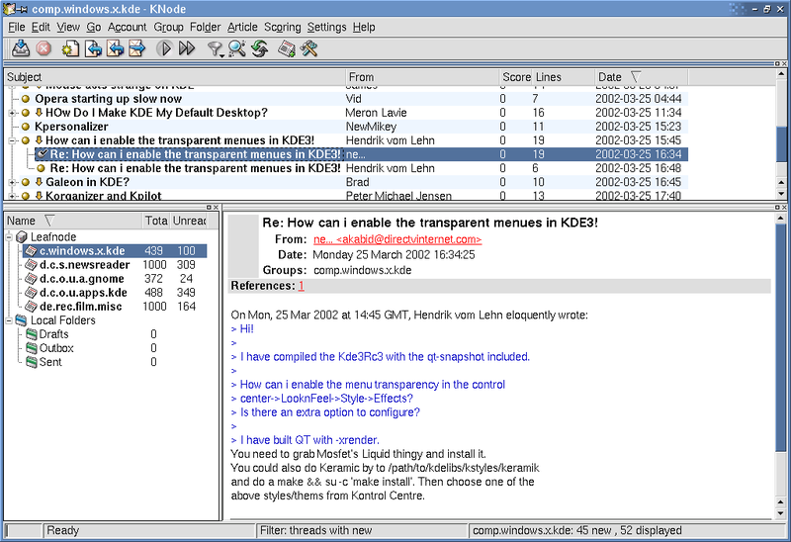791x542 pixels.
Task: Click the d.c.s.newsreader newsgroup icon
Action: click(32, 264)
